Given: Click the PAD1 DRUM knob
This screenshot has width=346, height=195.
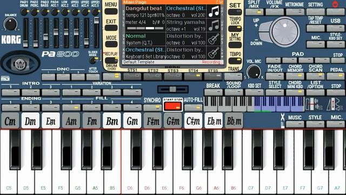Looking at the screenshot, I should (x=24, y=12).
